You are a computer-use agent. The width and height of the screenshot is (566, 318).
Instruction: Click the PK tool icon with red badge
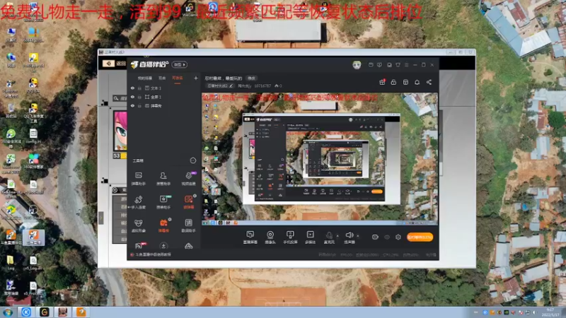(139, 246)
